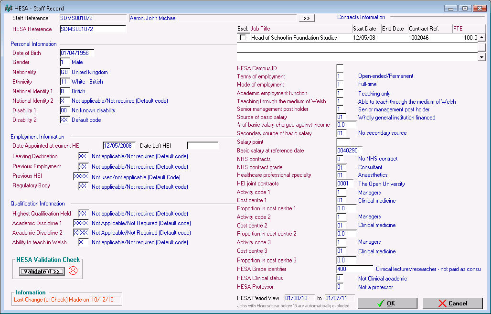Image resolution: width=491 pixels, height=314 pixels.
Task: Maximize the HESA Staff Record window
Action: click(x=465, y=9)
